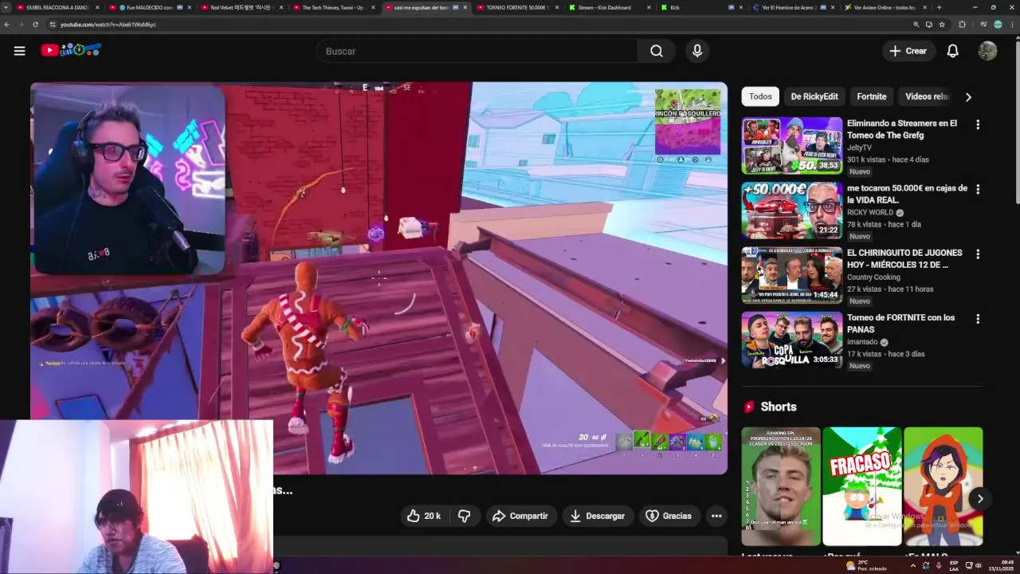The width and height of the screenshot is (1020, 574).
Task: Open the YouTube hamburger guide menu
Action: point(19,51)
